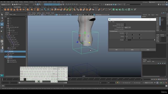Image resolution: width=168 pixels, height=94 pixels.
Task: Jump to the end of playback range
Action: [x=166, y=79]
